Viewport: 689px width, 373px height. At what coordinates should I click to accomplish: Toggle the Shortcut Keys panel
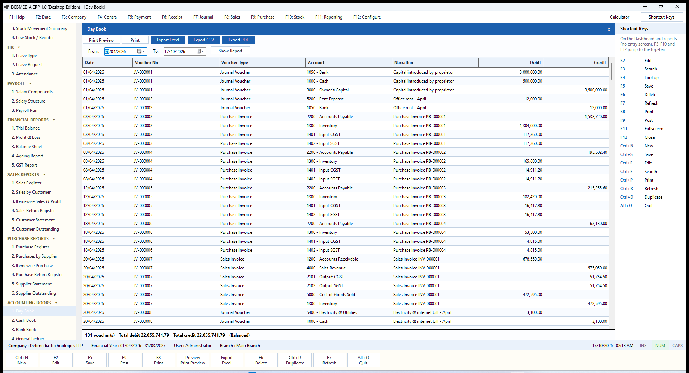point(662,17)
